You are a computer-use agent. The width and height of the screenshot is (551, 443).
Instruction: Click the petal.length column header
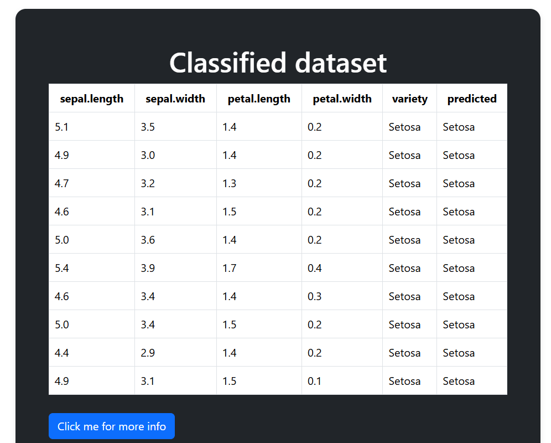[x=259, y=99]
